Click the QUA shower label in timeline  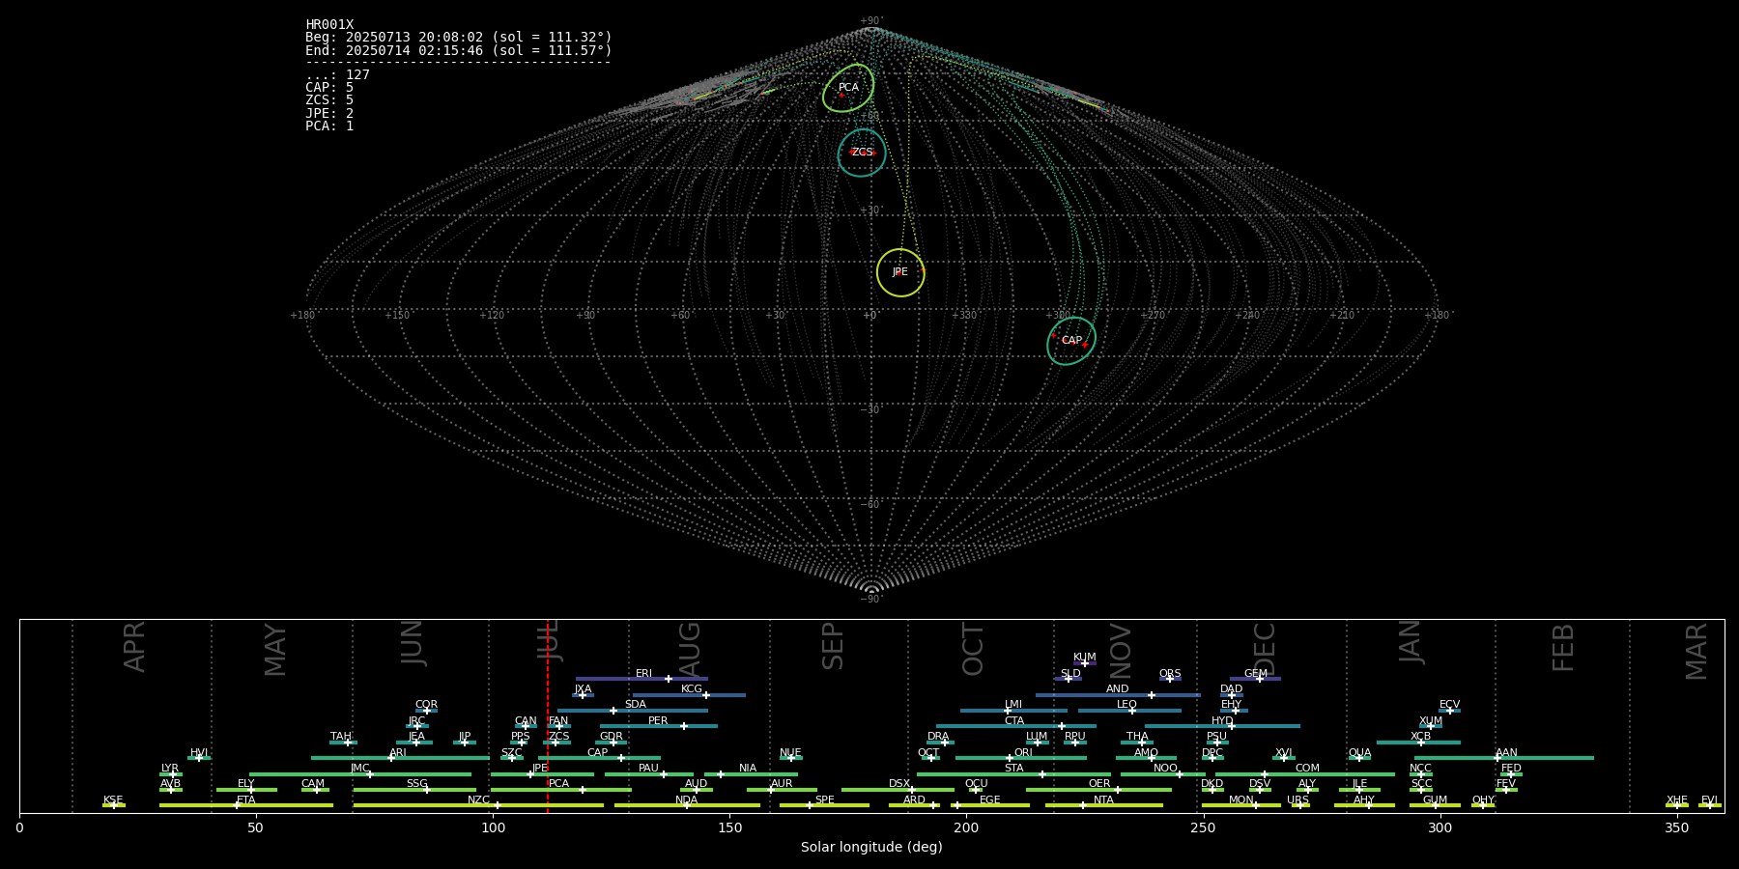pos(1360,753)
